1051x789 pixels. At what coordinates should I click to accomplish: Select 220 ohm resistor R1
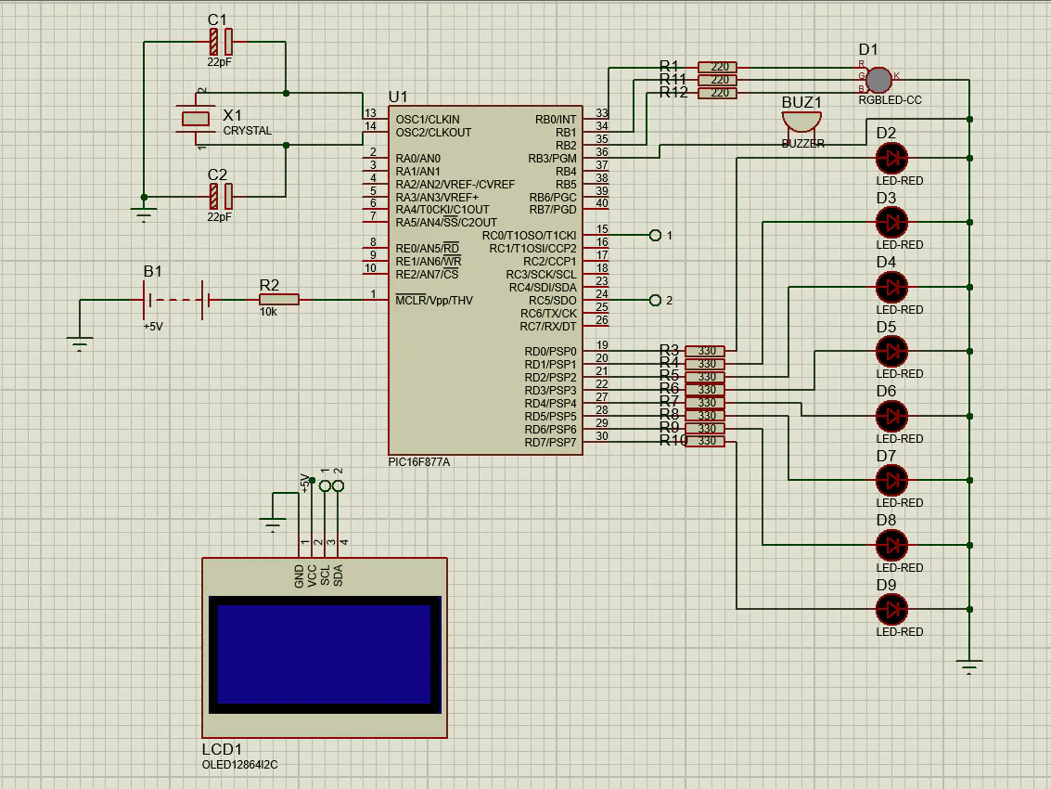717,67
